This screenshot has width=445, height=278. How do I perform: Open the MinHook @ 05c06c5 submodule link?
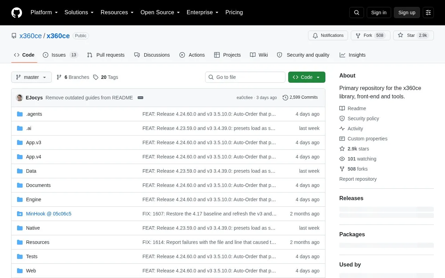click(x=49, y=214)
